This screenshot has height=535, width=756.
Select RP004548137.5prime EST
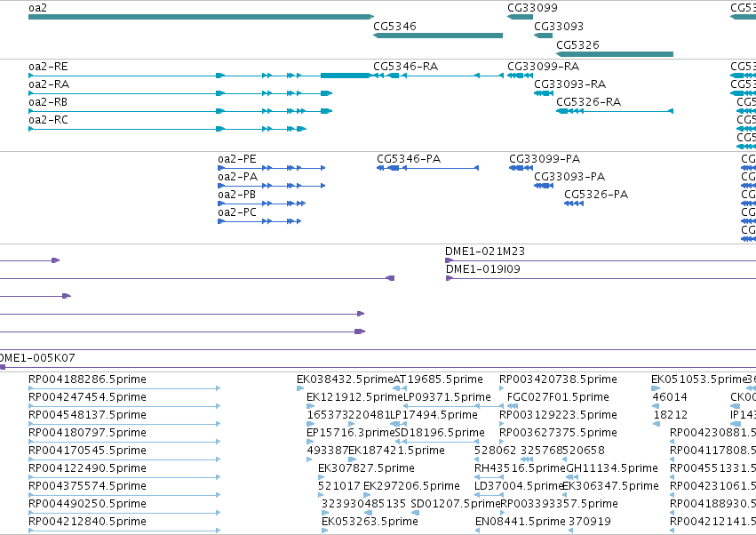124,424
